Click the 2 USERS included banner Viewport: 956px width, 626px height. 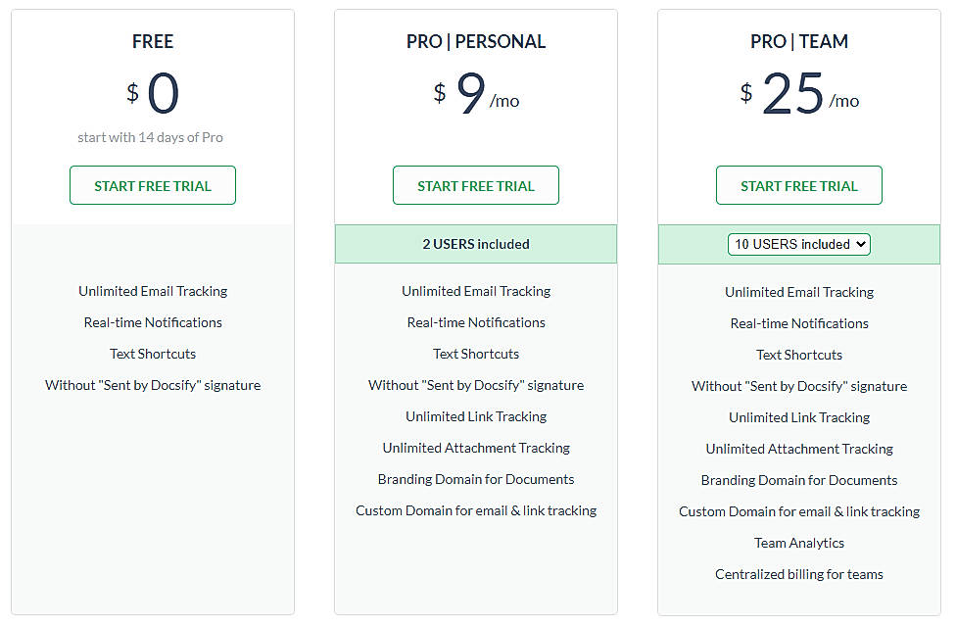click(475, 244)
